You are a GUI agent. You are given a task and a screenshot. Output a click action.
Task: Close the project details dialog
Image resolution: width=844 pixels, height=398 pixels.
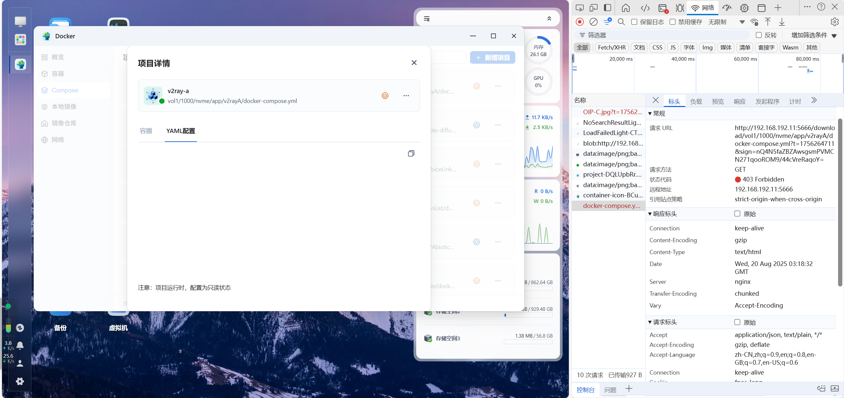click(x=414, y=63)
